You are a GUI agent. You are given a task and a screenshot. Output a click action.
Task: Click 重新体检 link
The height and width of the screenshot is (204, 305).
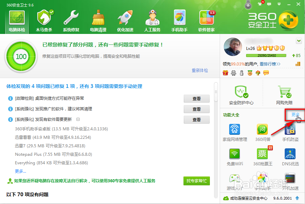[x=200, y=70]
